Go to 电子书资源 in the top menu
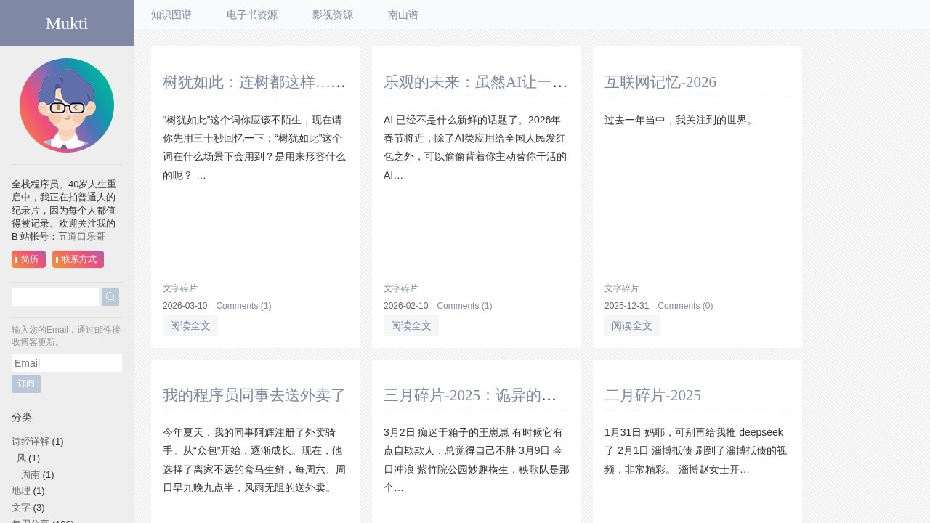Image resolution: width=930 pixels, height=523 pixels. 252,15
